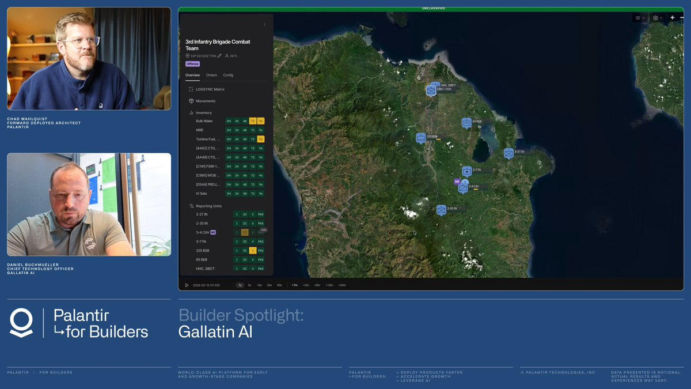Image resolution: width=691 pixels, height=389 pixels.
Task: Set playback speed to 1x
Action: click(240, 285)
